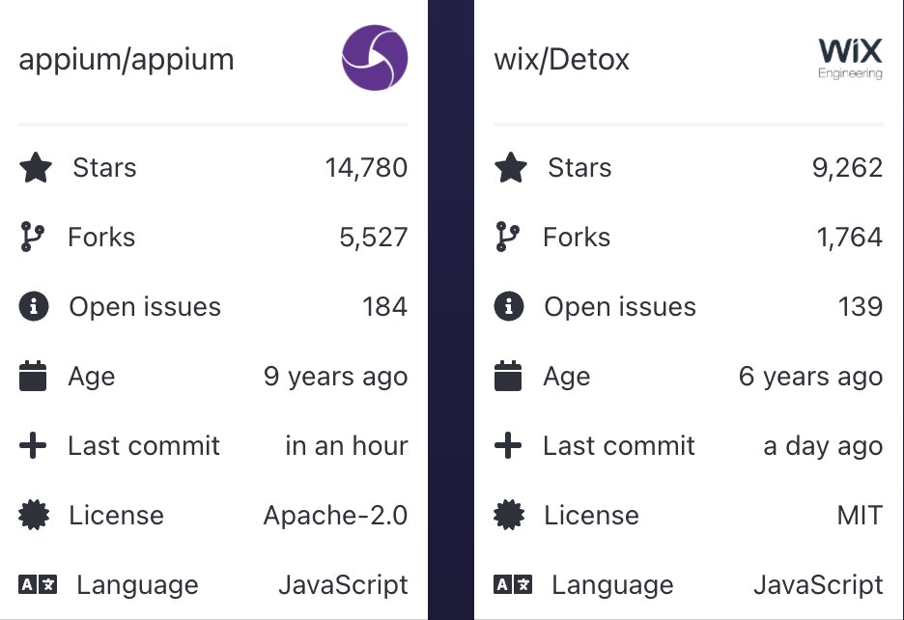Click the Language icon in appium card

click(38, 585)
